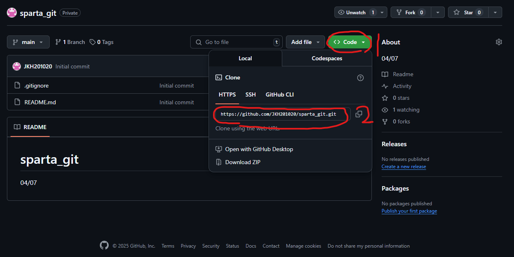
Task: Open the Contact footer link
Action: point(271,246)
